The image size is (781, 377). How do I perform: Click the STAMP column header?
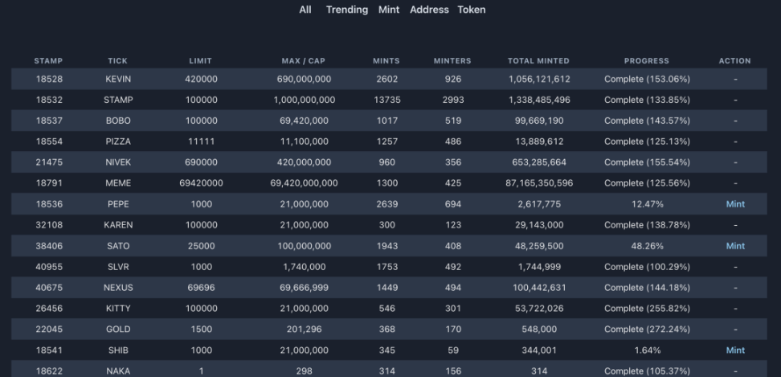click(48, 61)
